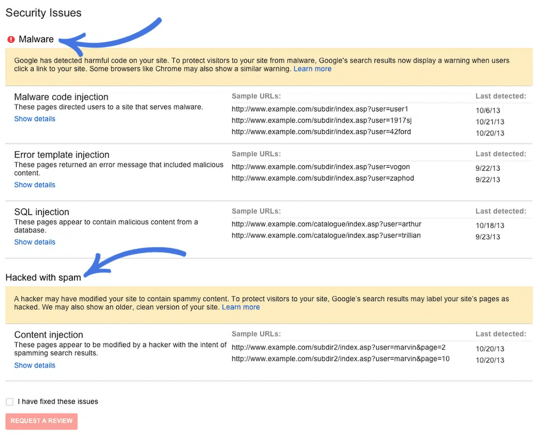The width and height of the screenshot is (535, 434).
Task: Show details for Malware code injection
Action: tap(35, 119)
